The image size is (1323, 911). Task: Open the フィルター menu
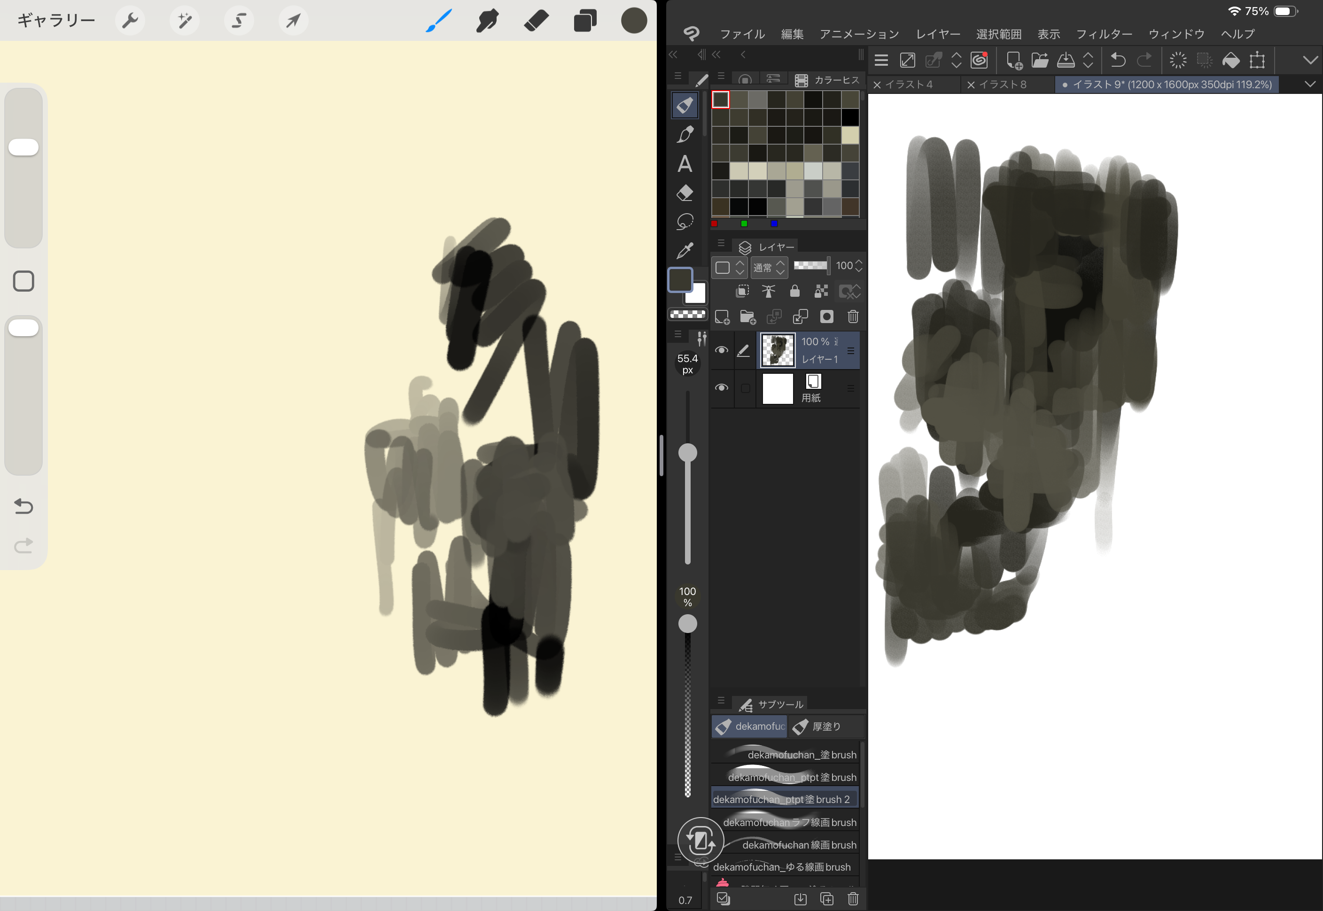(1104, 34)
